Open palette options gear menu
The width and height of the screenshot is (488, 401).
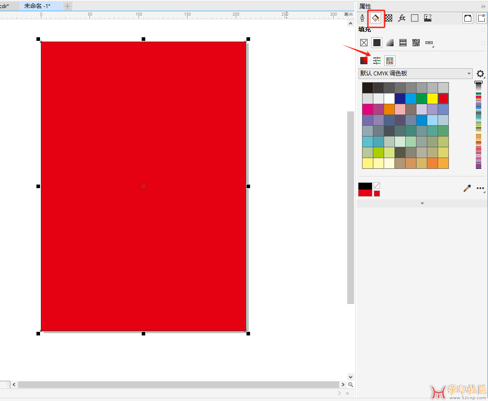click(480, 74)
